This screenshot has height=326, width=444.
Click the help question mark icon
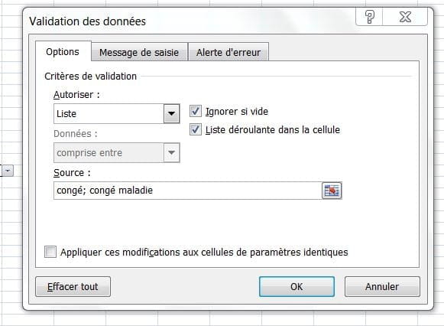pos(369,17)
